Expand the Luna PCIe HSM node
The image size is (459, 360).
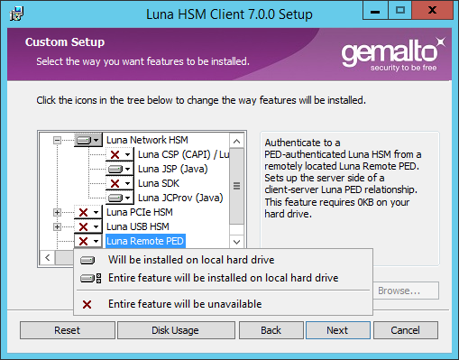tap(57, 212)
